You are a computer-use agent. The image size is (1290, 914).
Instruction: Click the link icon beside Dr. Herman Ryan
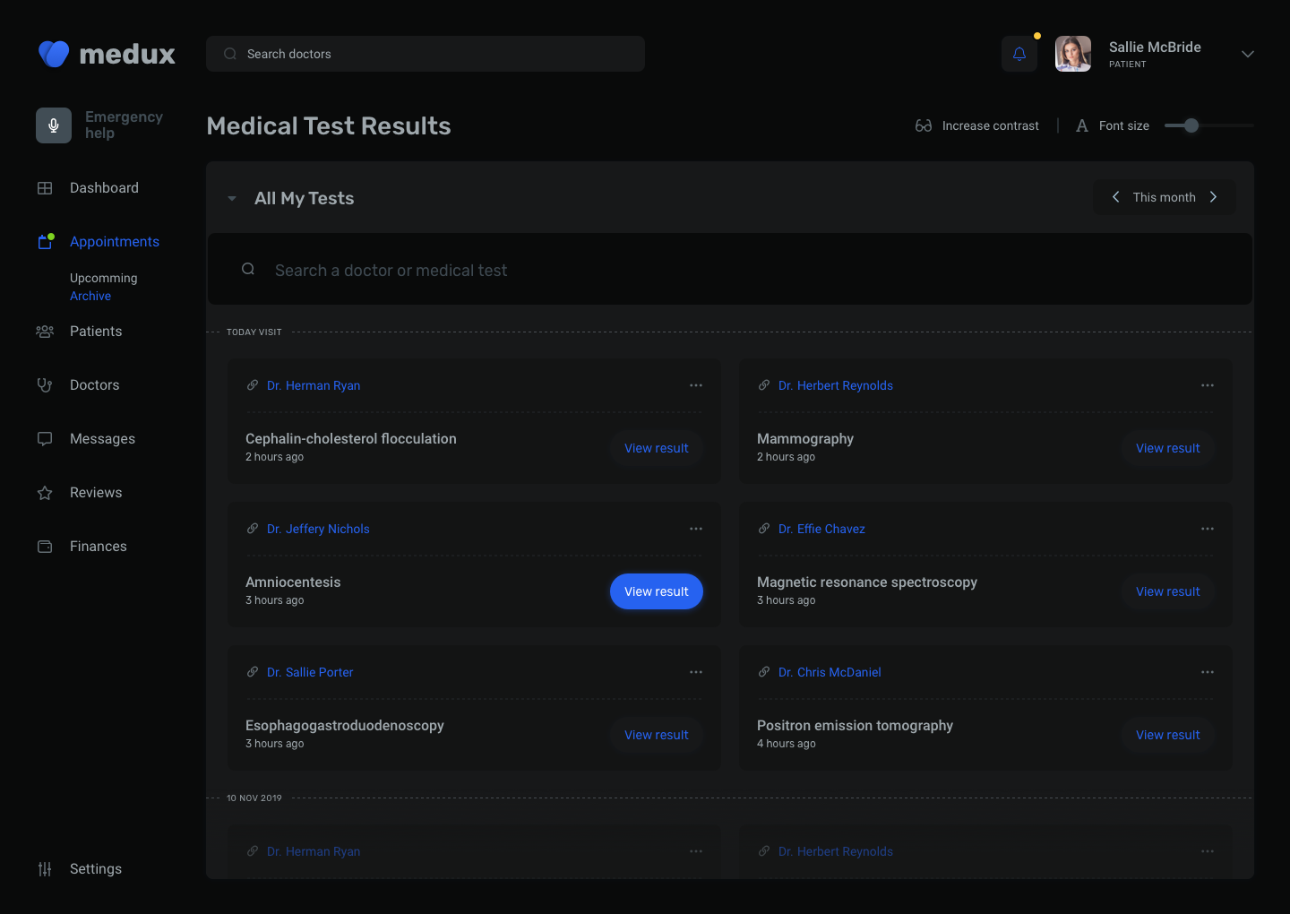253,385
